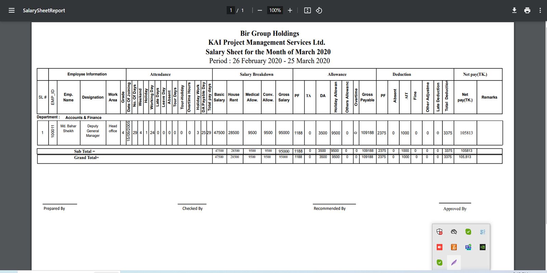
Task: Click the 100% zoom level field
Action: 275,10
